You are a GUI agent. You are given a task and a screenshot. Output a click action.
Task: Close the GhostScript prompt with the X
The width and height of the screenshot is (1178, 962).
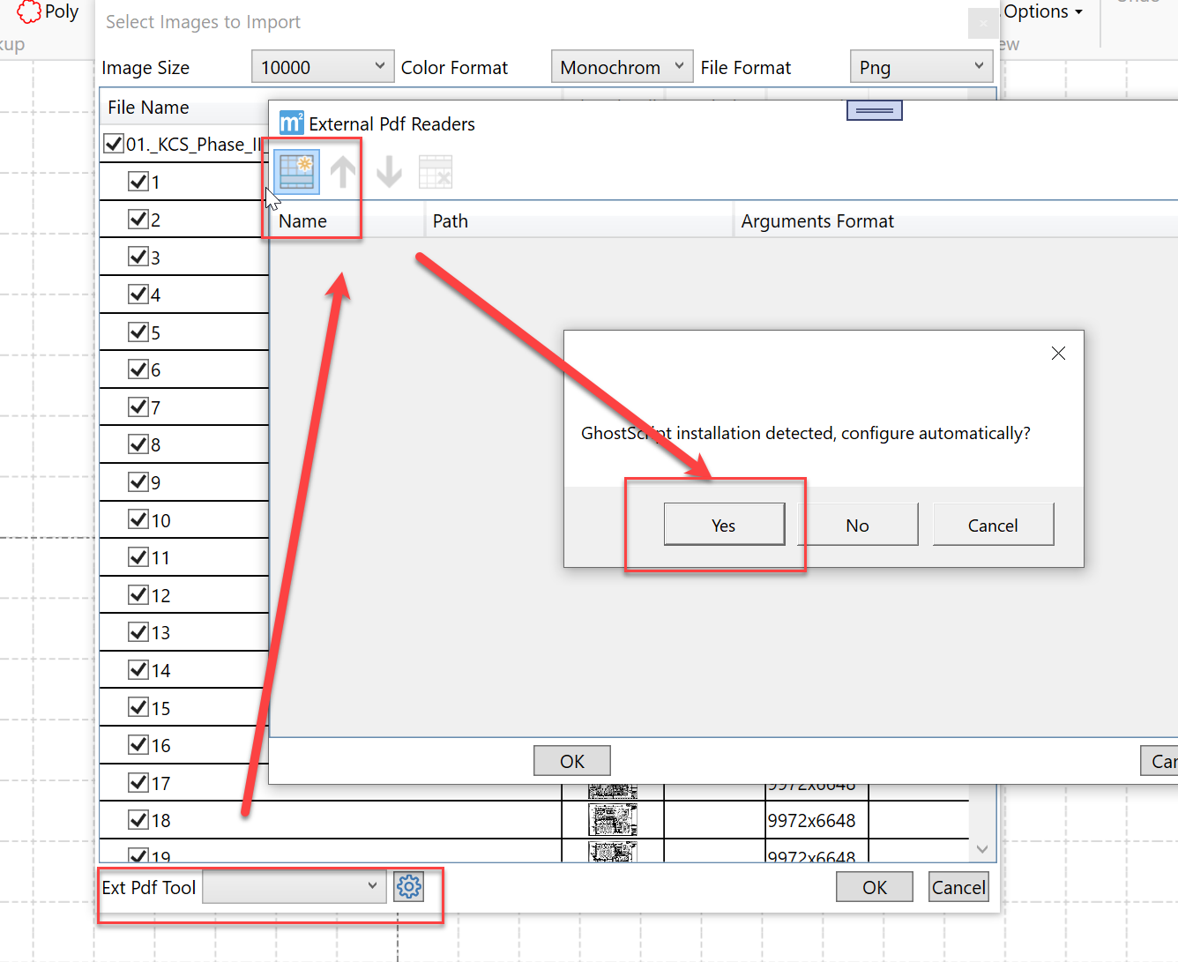pyautogui.click(x=1058, y=354)
